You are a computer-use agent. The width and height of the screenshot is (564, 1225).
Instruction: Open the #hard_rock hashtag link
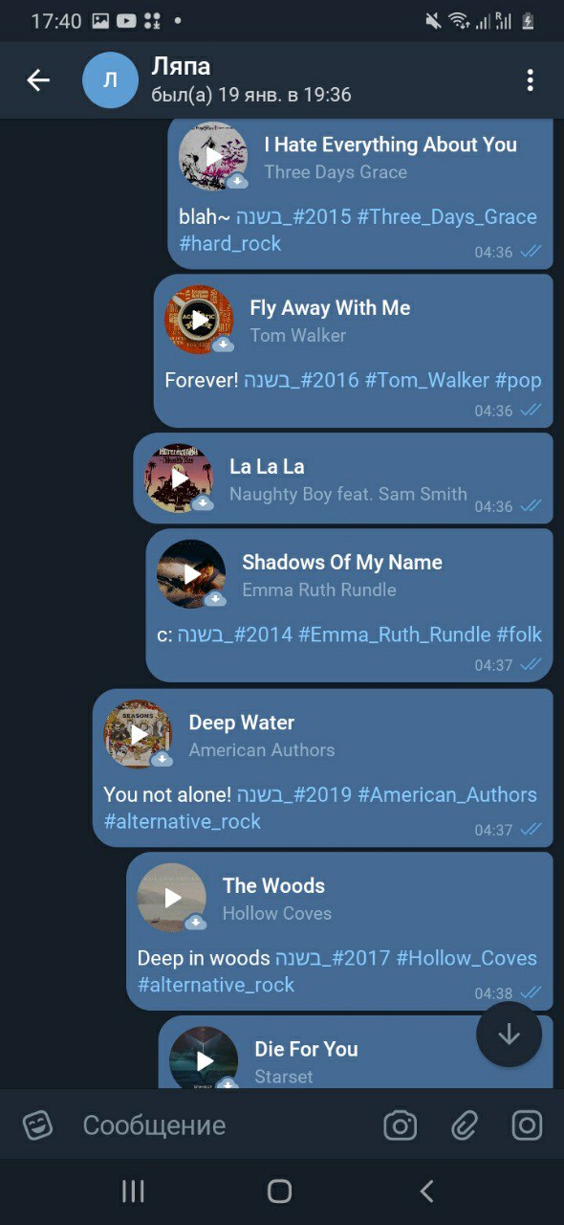pos(230,244)
